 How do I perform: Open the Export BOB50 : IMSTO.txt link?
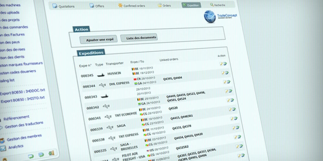tap(23, 100)
